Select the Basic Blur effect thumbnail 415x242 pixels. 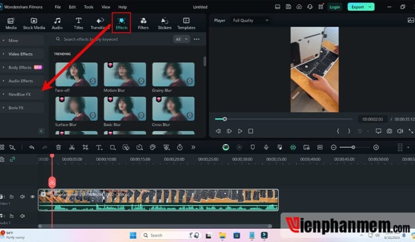pyautogui.click(x=124, y=109)
